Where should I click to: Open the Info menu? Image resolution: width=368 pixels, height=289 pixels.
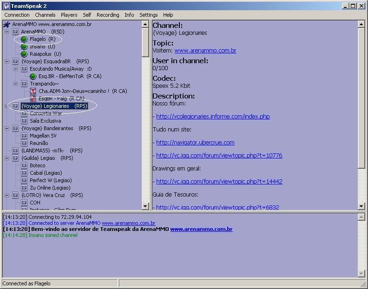pos(129,15)
